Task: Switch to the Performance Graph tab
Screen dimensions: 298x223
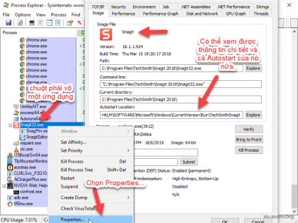Action: [160, 14]
